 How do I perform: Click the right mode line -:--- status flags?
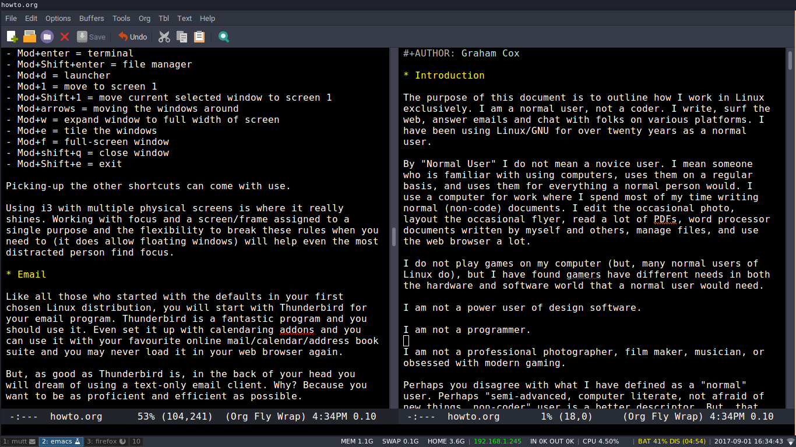point(421,417)
